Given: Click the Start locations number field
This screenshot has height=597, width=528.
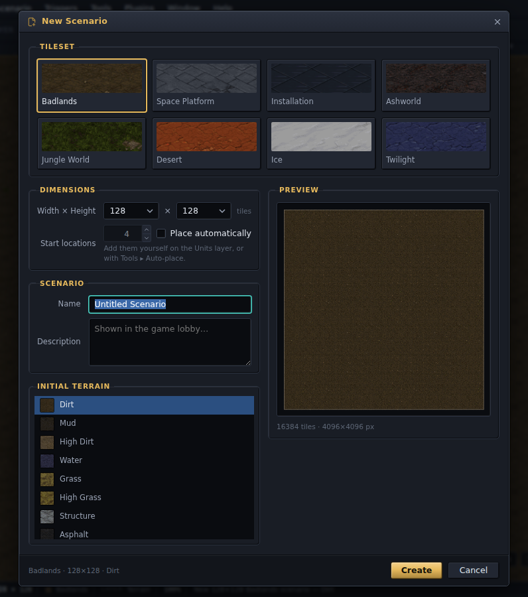Looking at the screenshot, I should pos(123,233).
